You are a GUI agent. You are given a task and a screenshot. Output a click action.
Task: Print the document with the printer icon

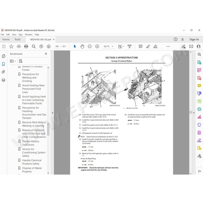click(26, 46)
